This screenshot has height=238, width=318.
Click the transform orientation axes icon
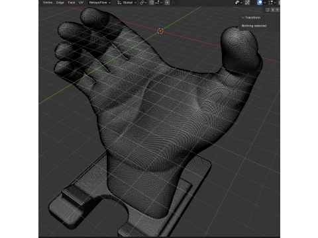[119, 3]
